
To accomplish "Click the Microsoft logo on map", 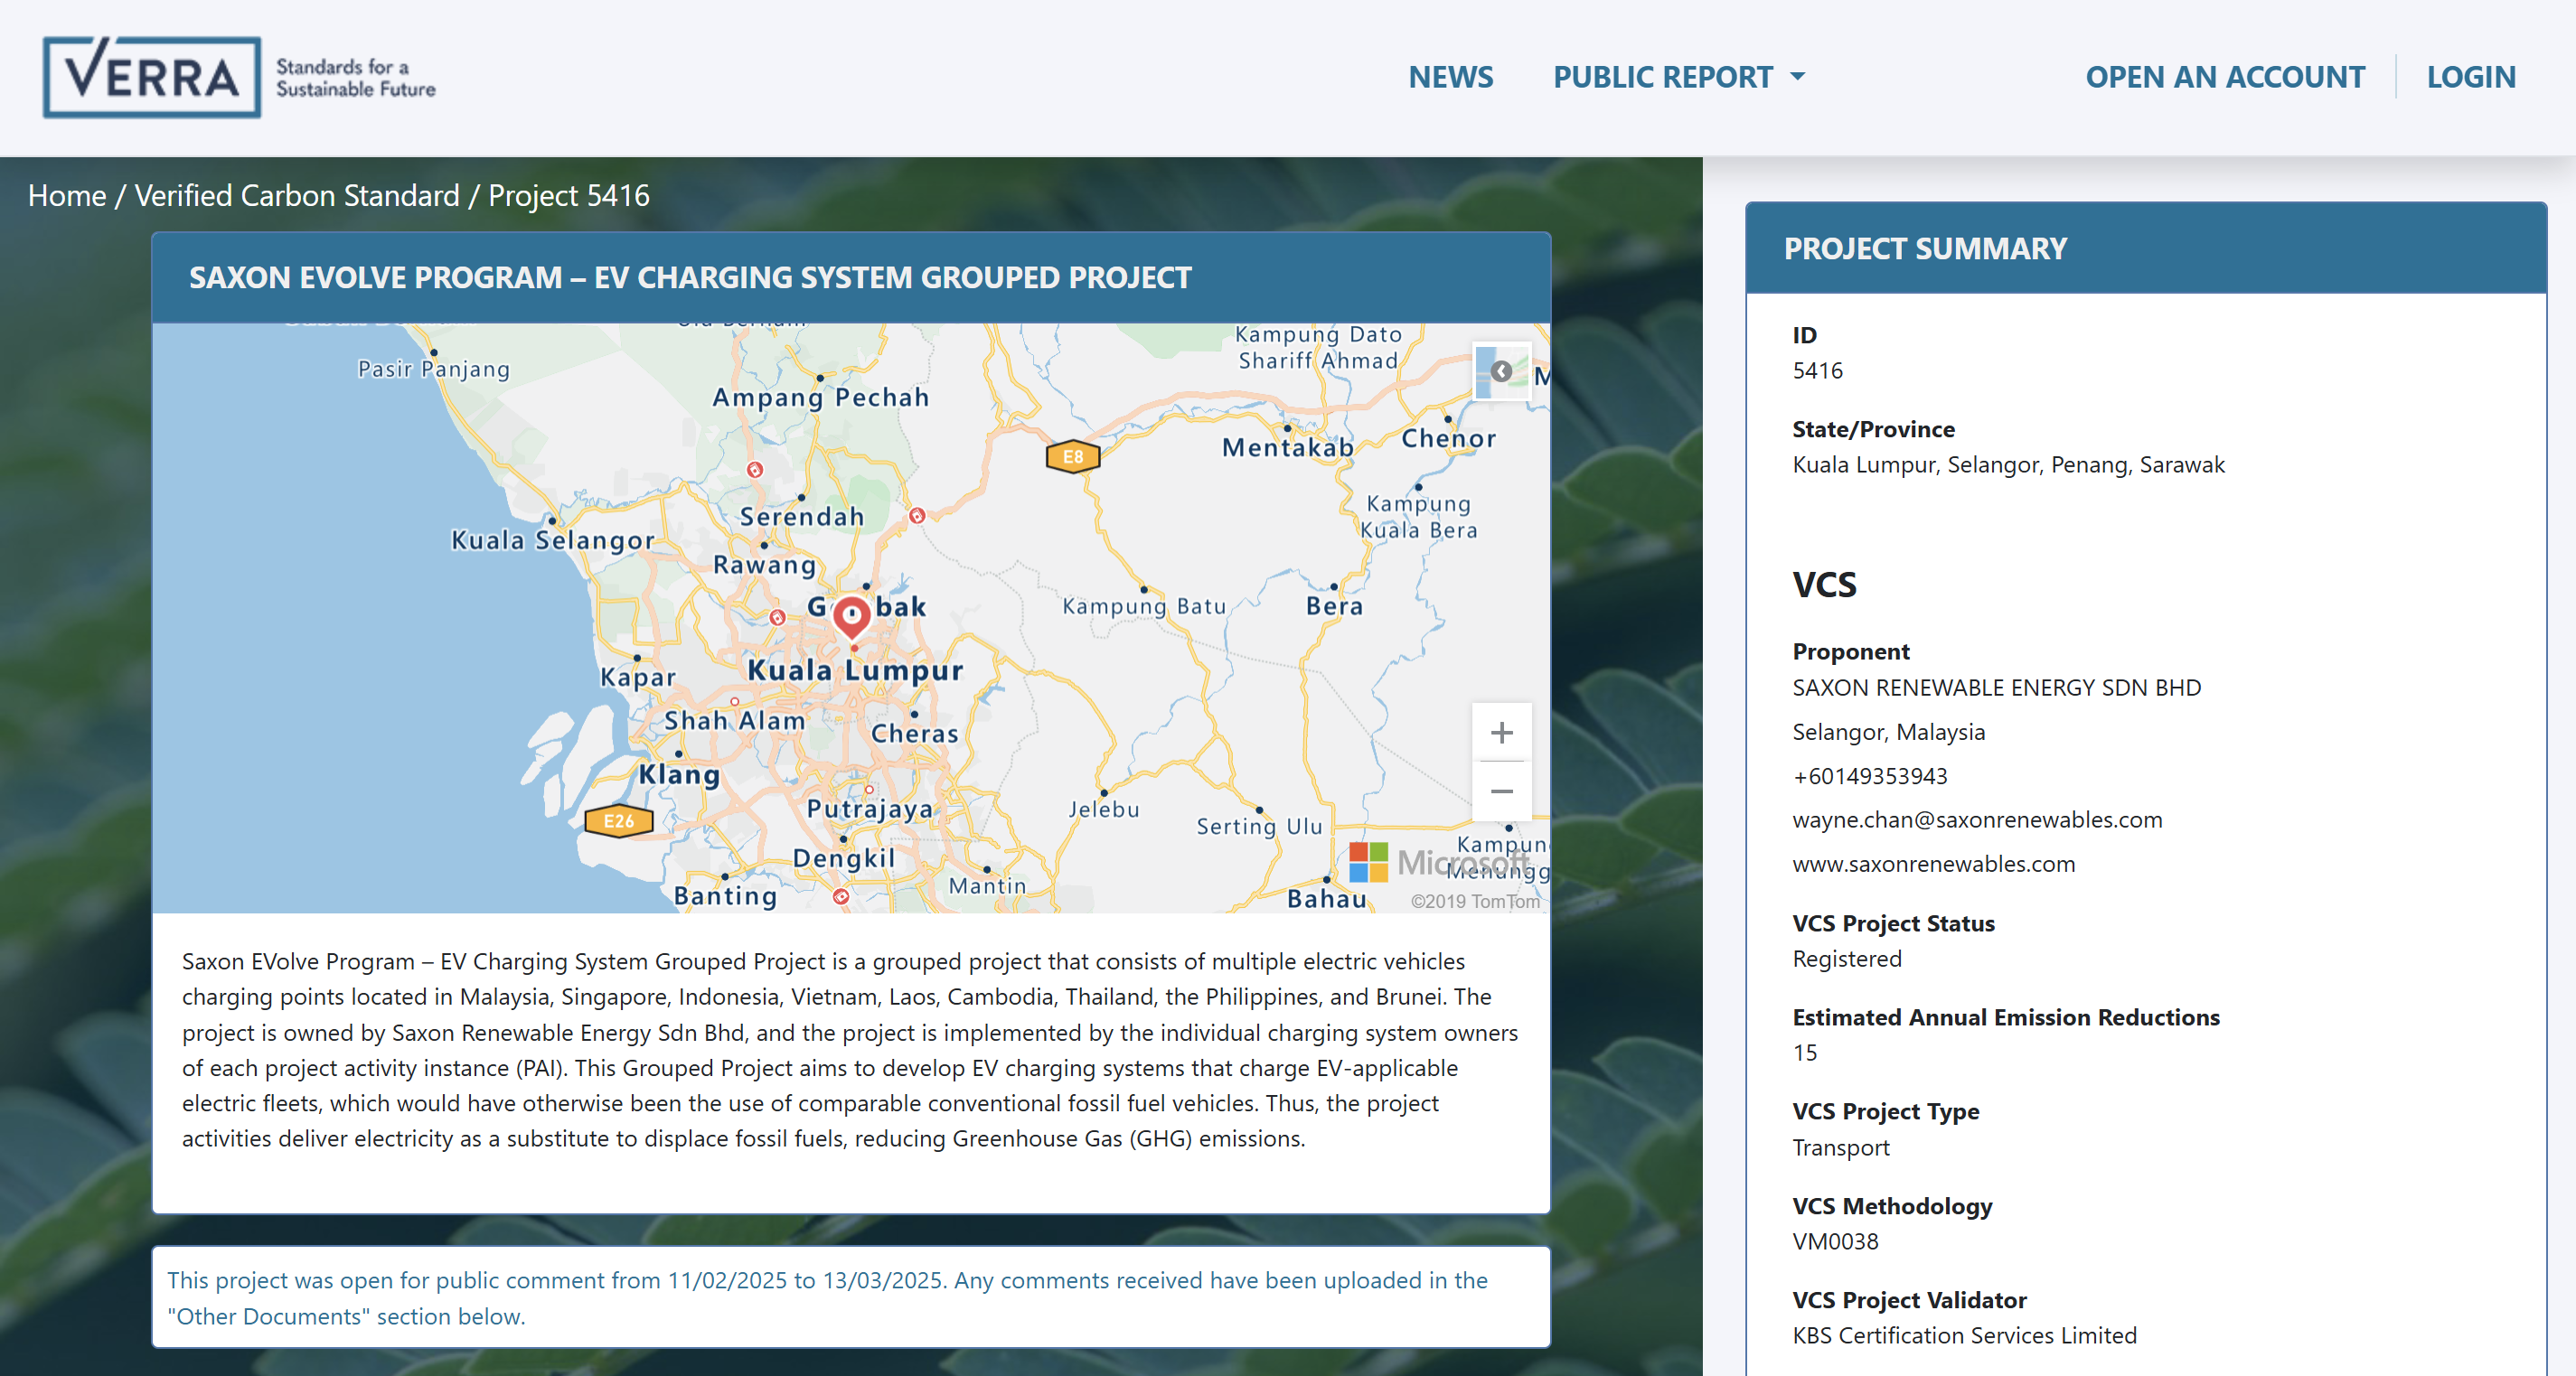I will [1438, 861].
